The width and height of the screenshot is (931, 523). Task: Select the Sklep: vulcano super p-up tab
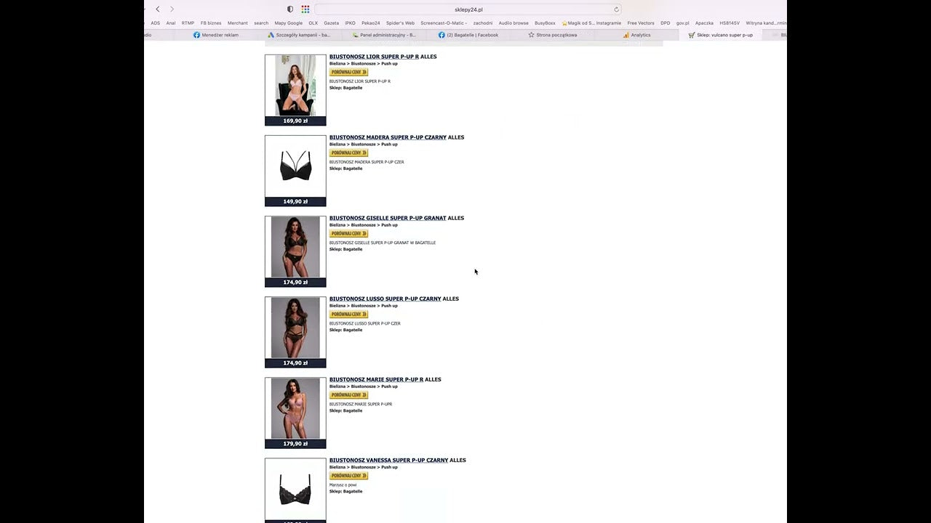[x=721, y=35]
